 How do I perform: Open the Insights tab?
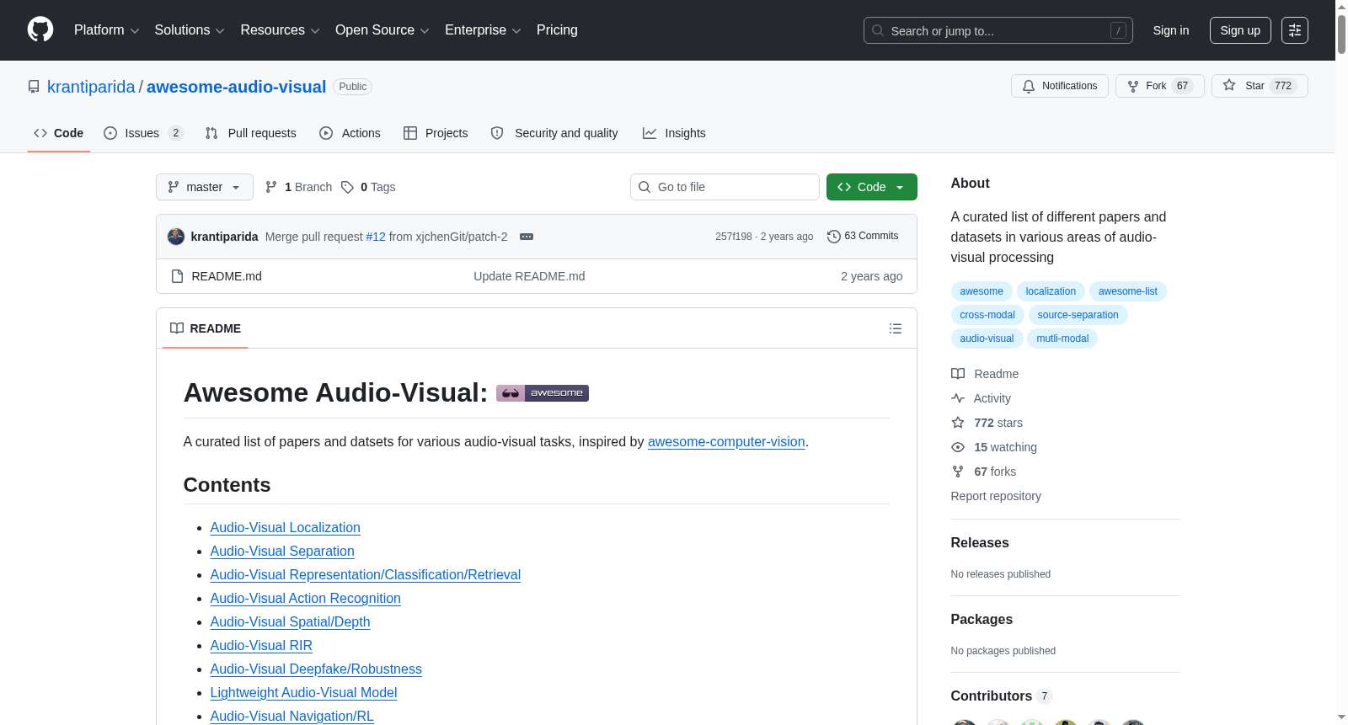(x=674, y=133)
